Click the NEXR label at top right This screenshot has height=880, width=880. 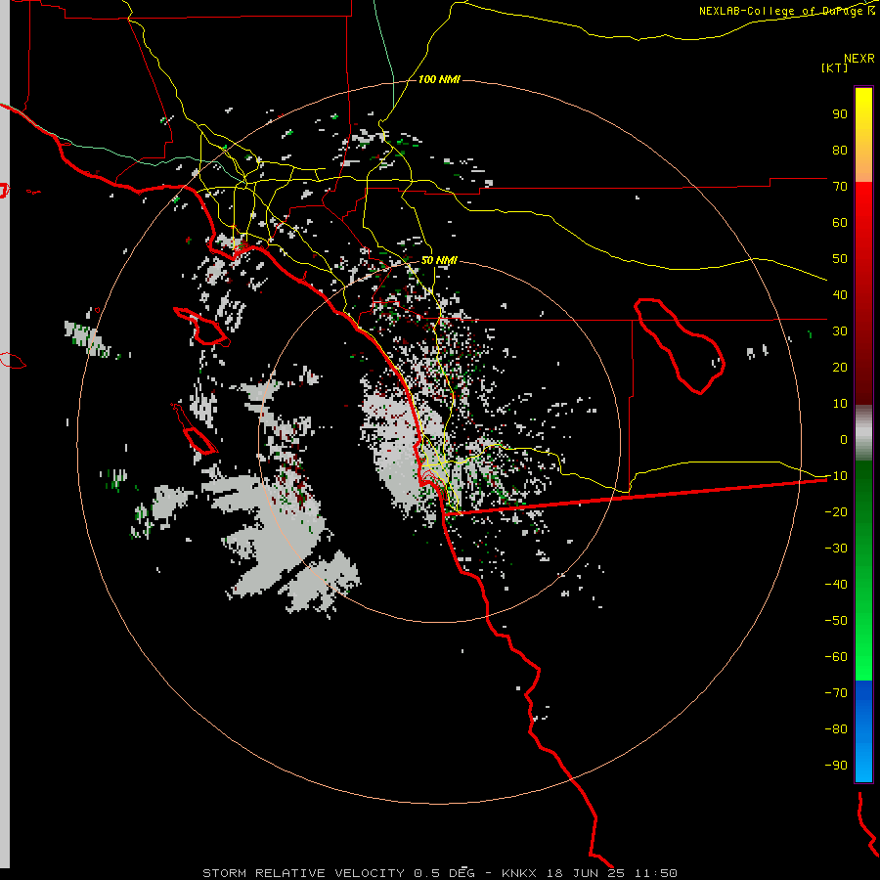859,59
